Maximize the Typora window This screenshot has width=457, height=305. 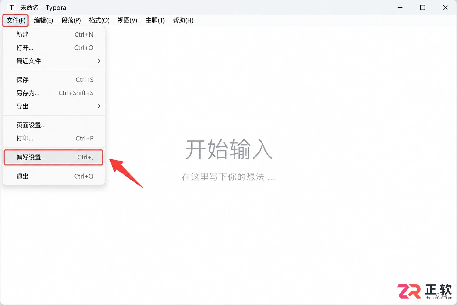[423, 7]
